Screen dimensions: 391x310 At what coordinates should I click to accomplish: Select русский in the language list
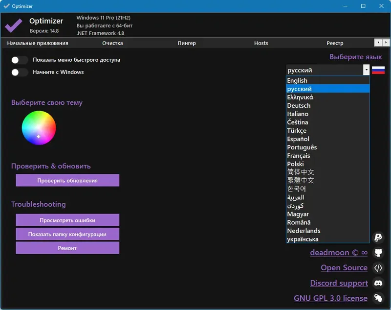coord(327,89)
